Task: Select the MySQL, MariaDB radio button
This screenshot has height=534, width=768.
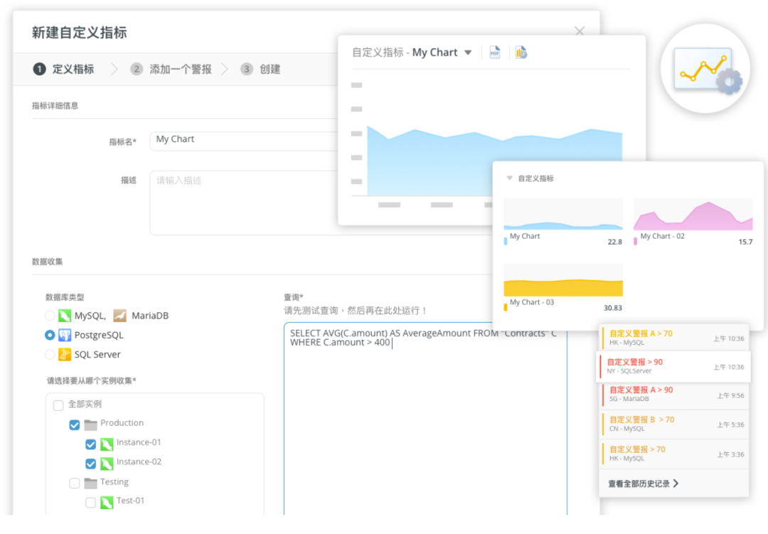Action: (50, 316)
